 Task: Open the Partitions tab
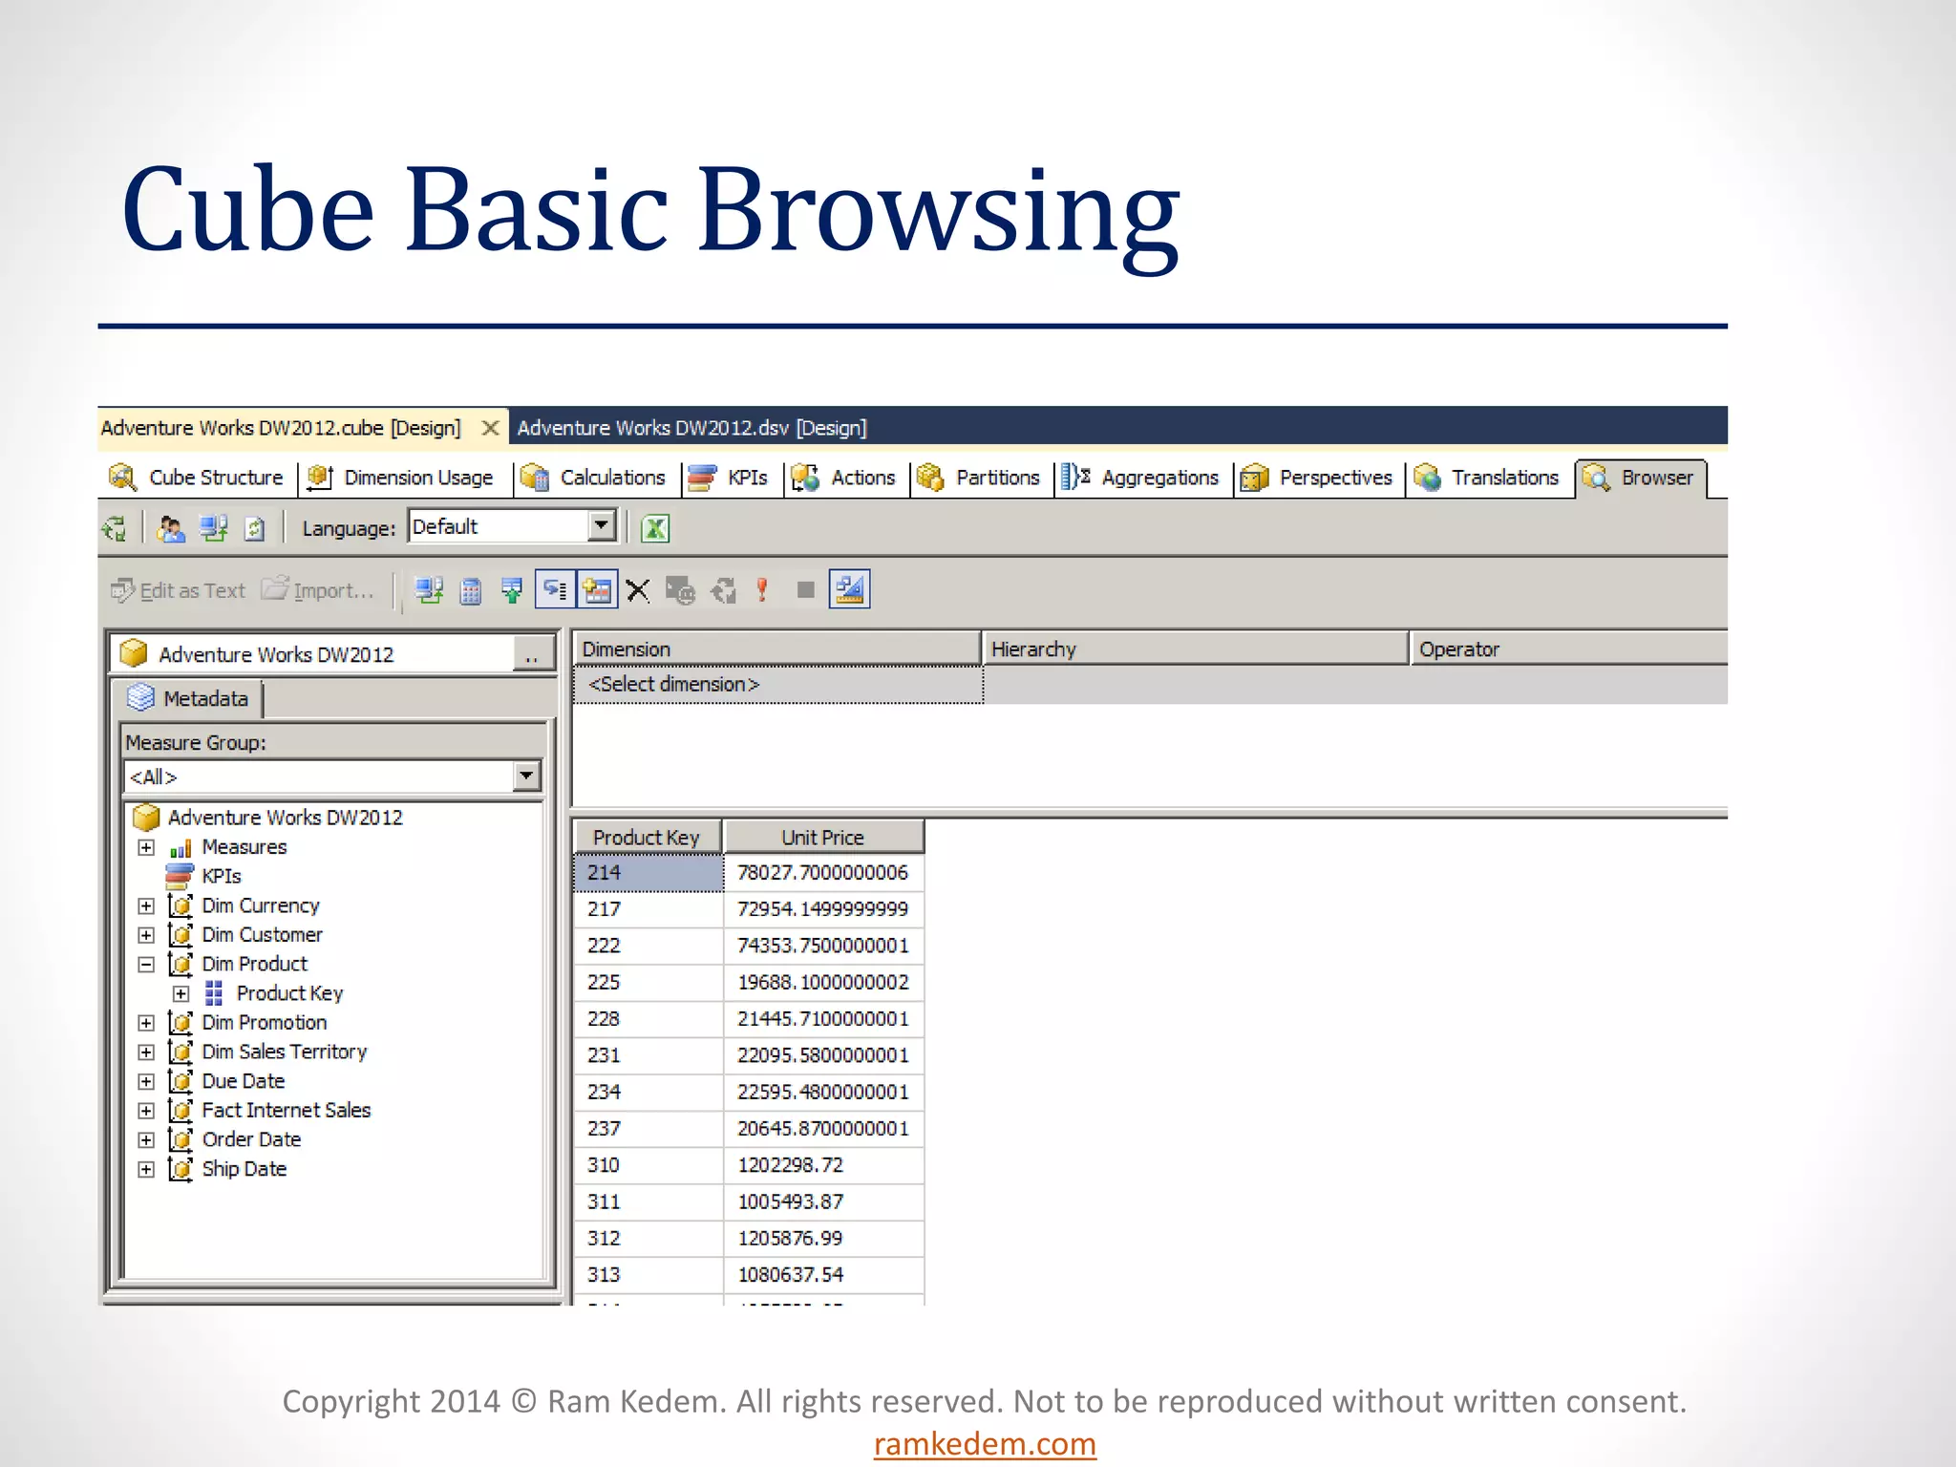[996, 478]
